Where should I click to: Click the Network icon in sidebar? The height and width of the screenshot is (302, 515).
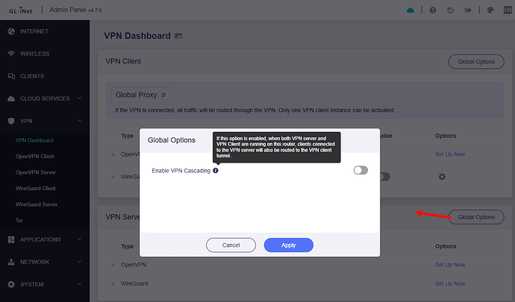[x=11, y=262]
